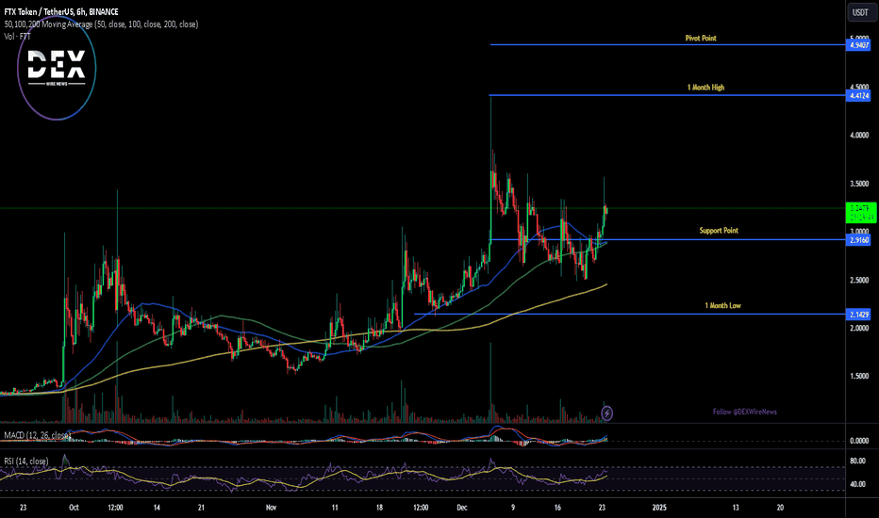Click the 2025 label on time axis
The height and width of the screenshot is (518, 879).
659,508
